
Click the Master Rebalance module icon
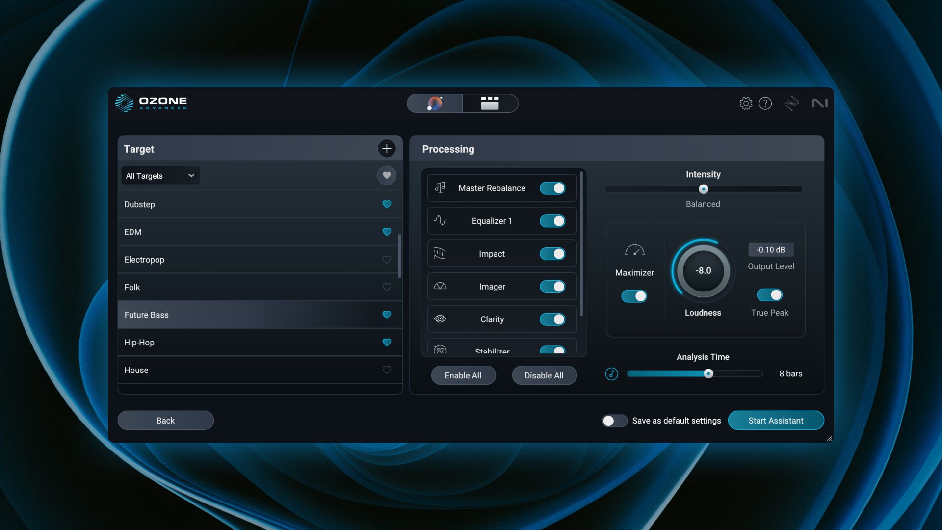[440, 188]
